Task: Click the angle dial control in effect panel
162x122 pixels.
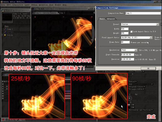Action: (130, 98)
